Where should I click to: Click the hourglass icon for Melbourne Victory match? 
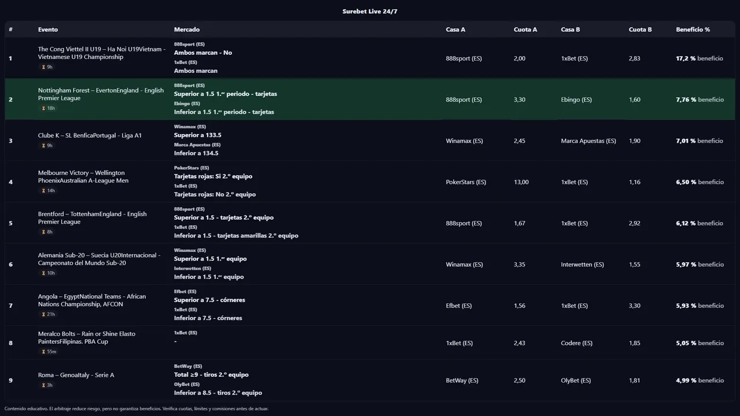click(x=43, y=191)
